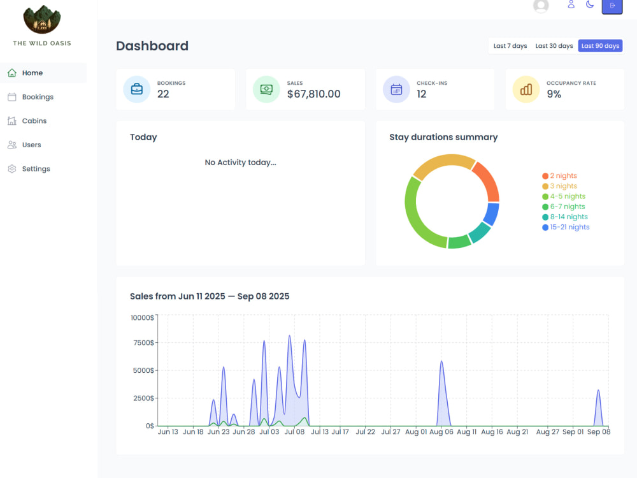Open the Bookings page
This screenshot has width=637, height=478.
coord(43,97)
